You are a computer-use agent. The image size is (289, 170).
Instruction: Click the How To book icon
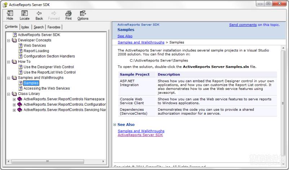pos(14,61)
